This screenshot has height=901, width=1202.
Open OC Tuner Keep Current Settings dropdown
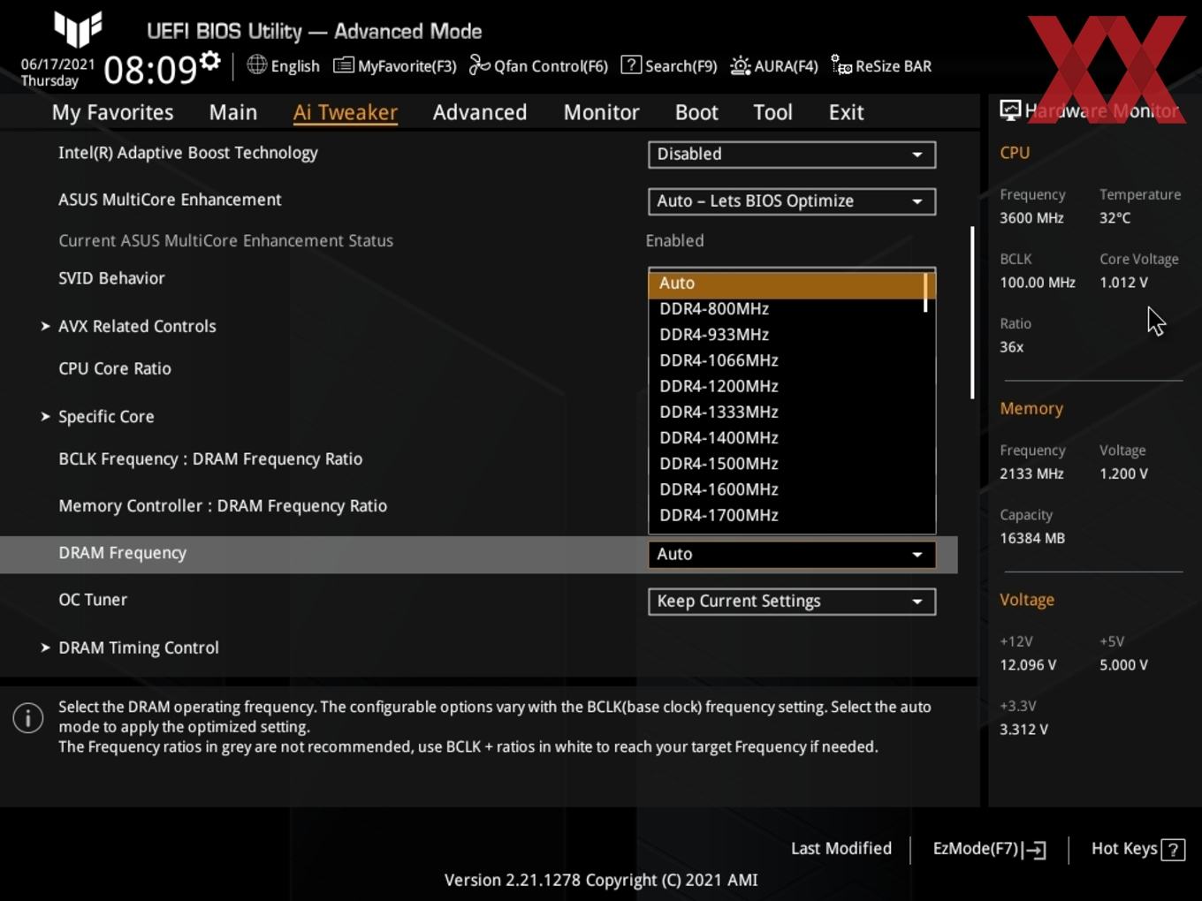pos(792,601)
